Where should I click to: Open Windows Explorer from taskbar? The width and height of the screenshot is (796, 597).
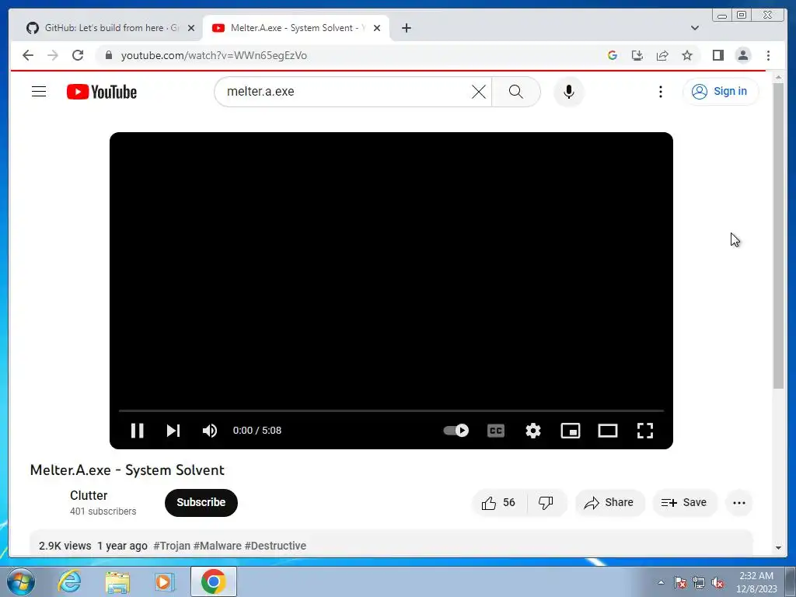point(117,581)
